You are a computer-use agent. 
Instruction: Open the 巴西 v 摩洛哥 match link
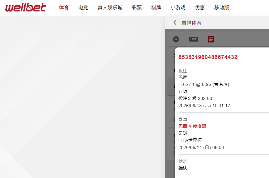click(x=192, y=126)
